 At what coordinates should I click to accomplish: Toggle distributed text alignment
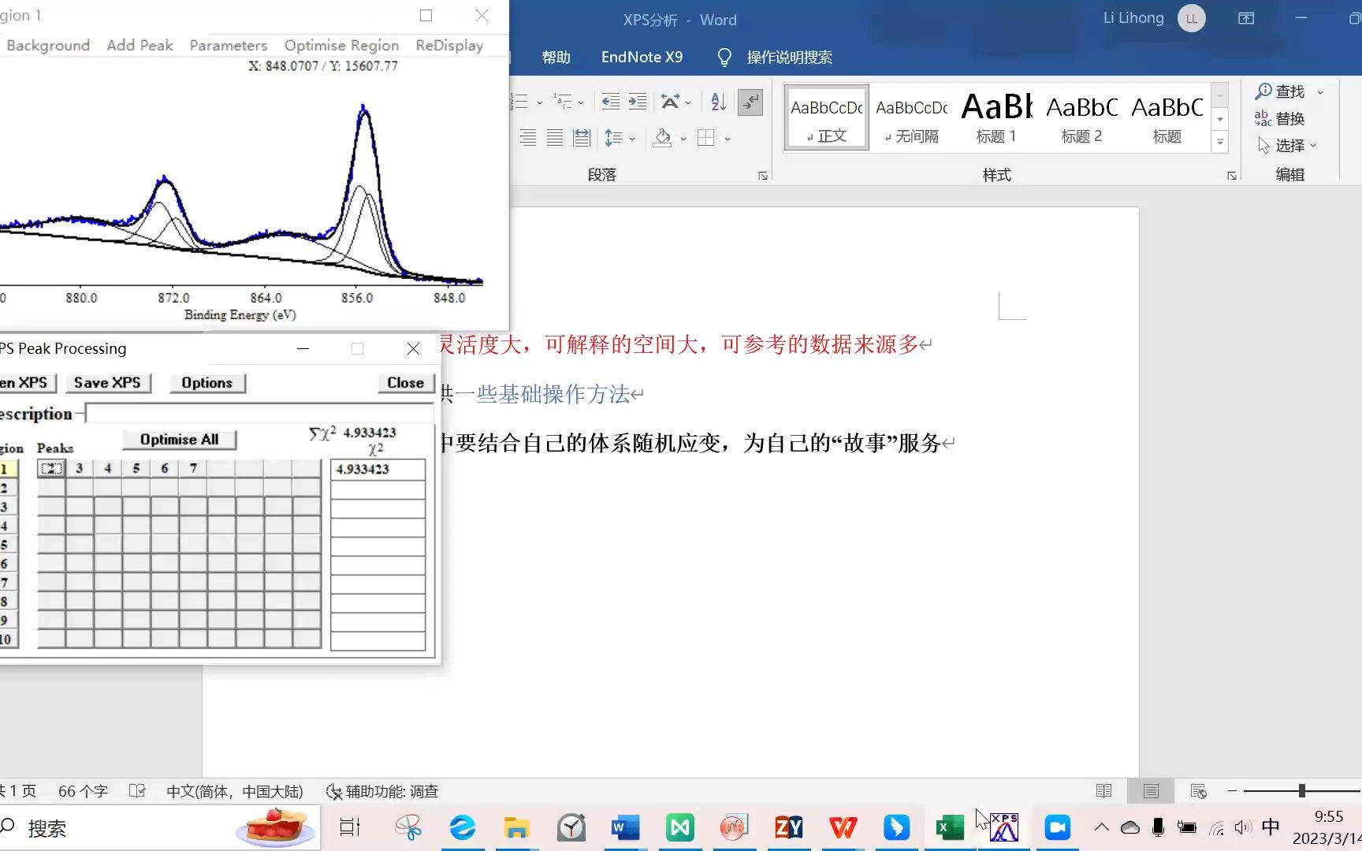[582, 138]
